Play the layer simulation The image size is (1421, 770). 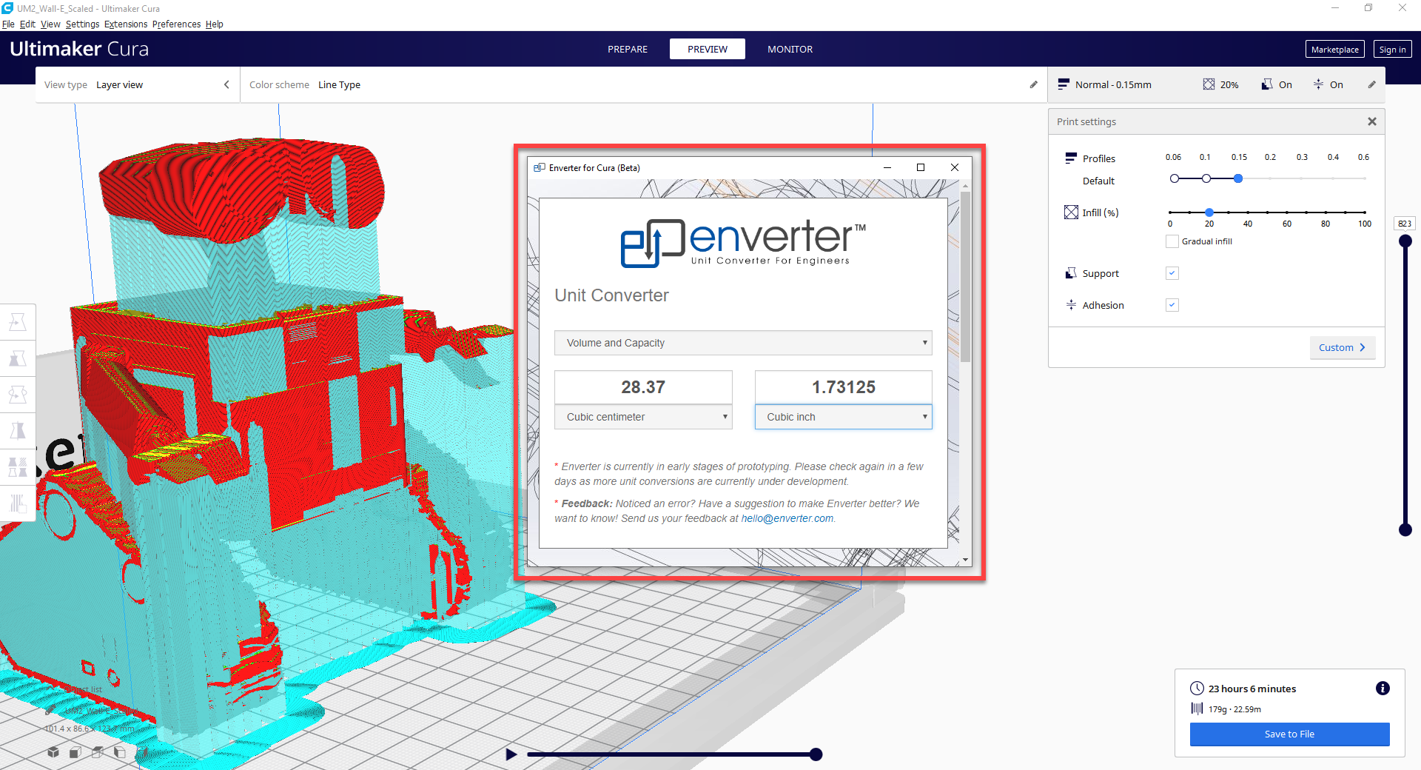click(x=511, y=754)
